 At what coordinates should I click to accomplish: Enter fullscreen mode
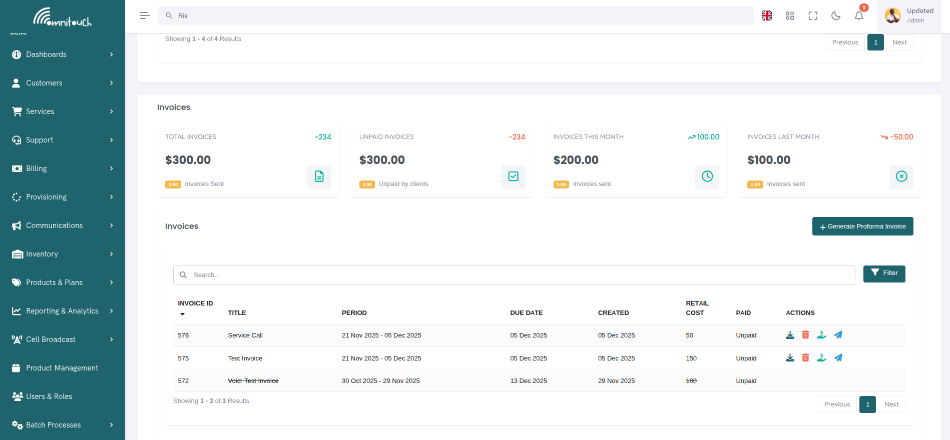[x=813, y=16]
